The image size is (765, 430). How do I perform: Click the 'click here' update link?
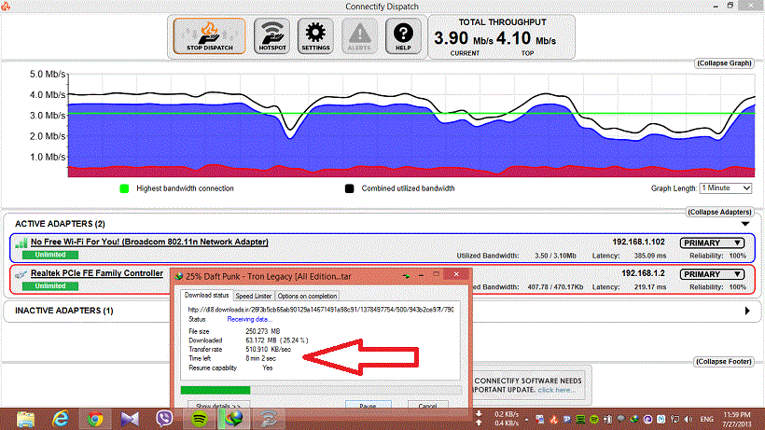coord(556,390)
